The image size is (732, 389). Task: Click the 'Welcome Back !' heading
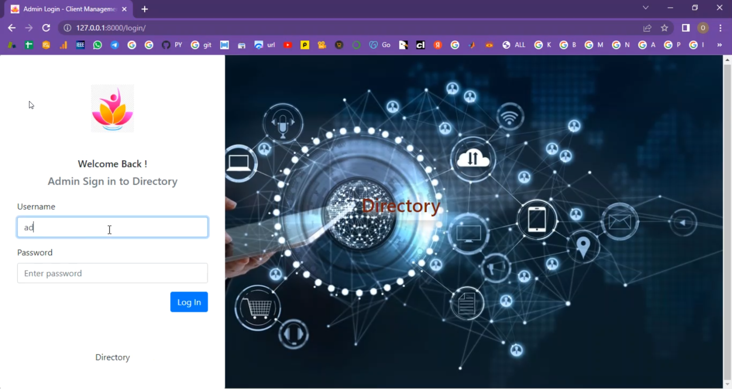click(x=113, y=164)
